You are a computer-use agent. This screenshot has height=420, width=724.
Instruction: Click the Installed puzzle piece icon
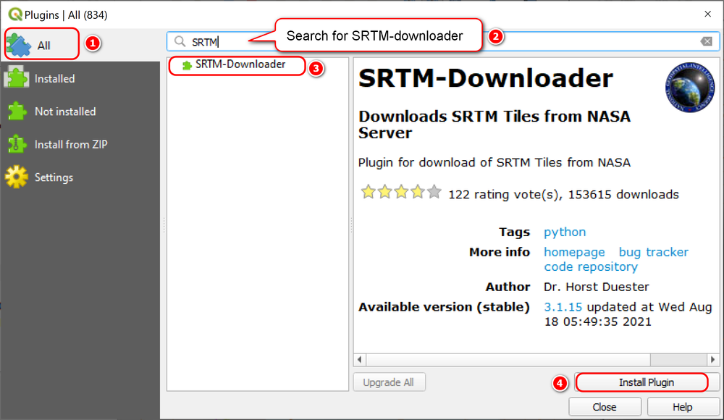coord(17,77)
